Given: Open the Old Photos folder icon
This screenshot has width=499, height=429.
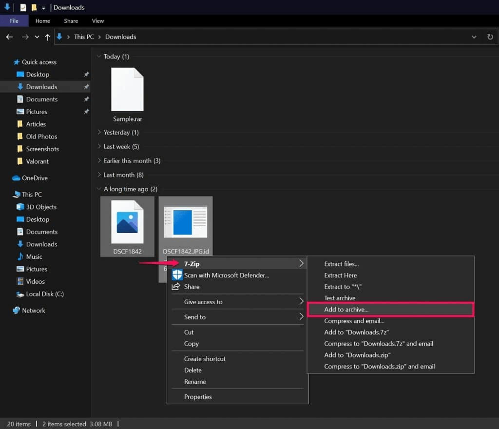Looking at the screenshot, I should pos(20,136).
